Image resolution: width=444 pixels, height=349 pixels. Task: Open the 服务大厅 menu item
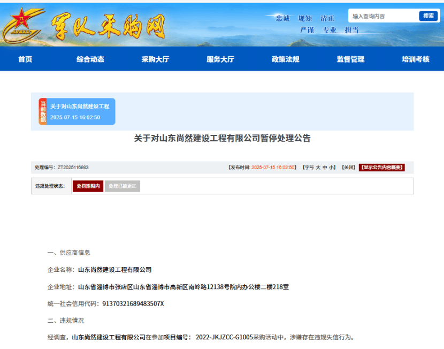(x=220, y=59)
